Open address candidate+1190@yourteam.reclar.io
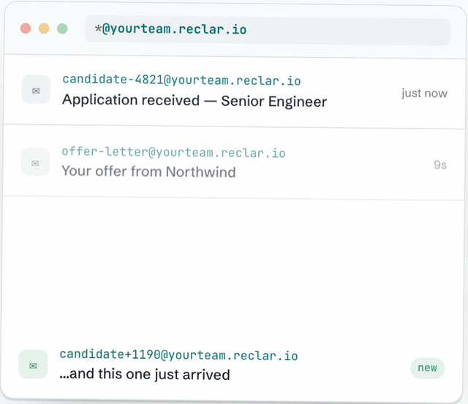This screenshot has width=468, height=404. 178,355
